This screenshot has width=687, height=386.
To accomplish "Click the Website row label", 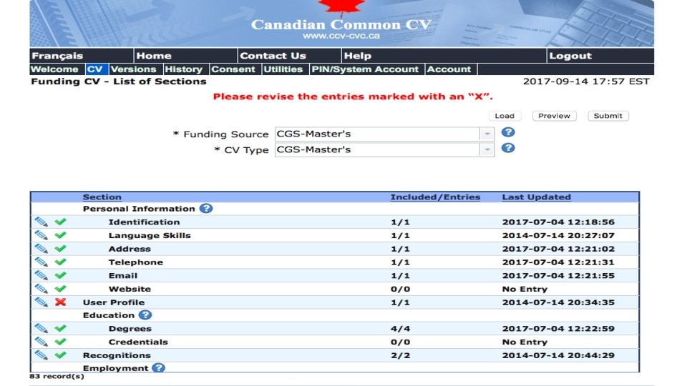I will (x=130, y=289).
